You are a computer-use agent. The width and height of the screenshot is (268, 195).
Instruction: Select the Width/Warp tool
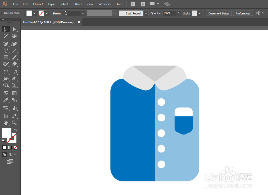pos(6,79)
